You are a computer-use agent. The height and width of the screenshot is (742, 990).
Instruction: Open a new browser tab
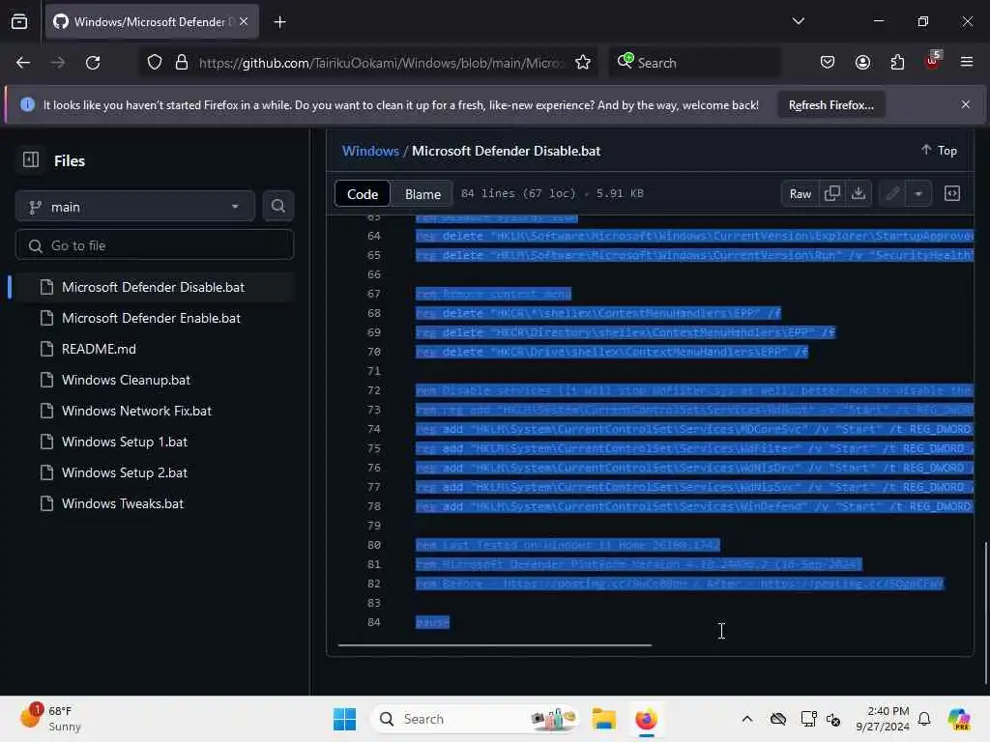(279, 22)
